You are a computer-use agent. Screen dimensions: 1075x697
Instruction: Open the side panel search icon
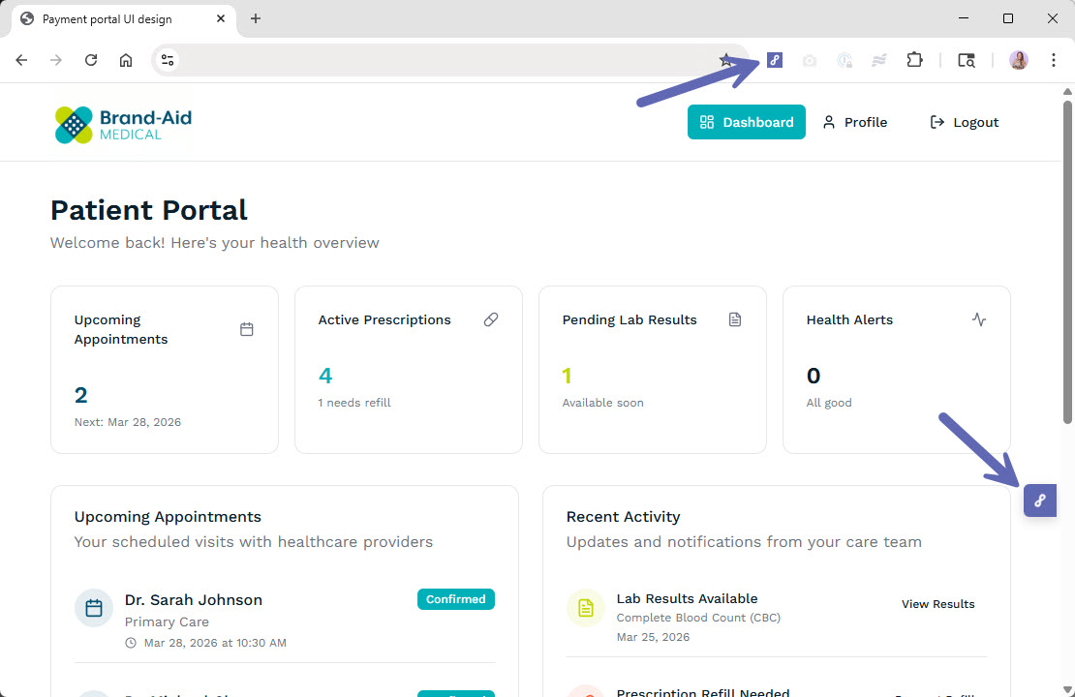point(966,60)
